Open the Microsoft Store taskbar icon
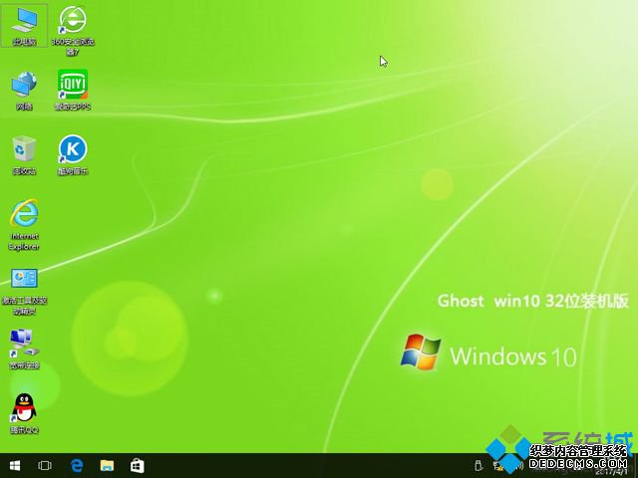 click(138, 465)
